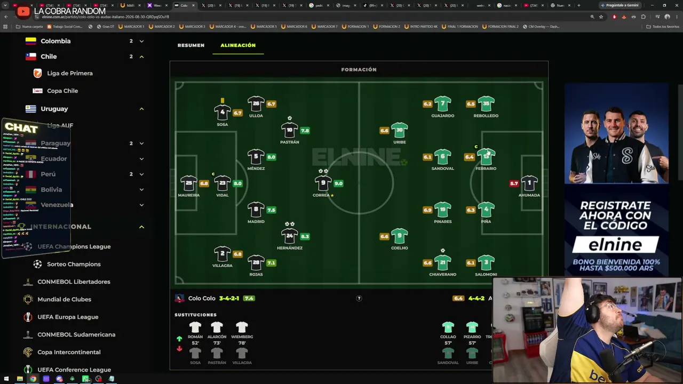Image resolution: width=683 pixels, height=384 pixels.
Task: Click substitute Alarcón's shirt icon
Action: click(217, 327)
